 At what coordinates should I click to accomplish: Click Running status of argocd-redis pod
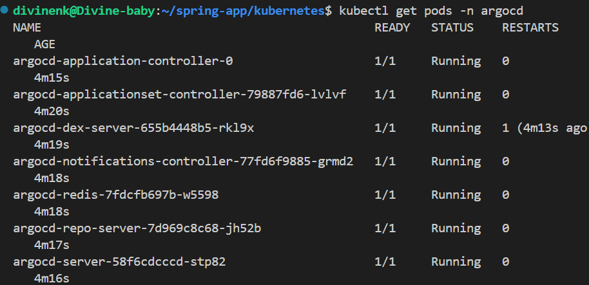tap(456, 195)
